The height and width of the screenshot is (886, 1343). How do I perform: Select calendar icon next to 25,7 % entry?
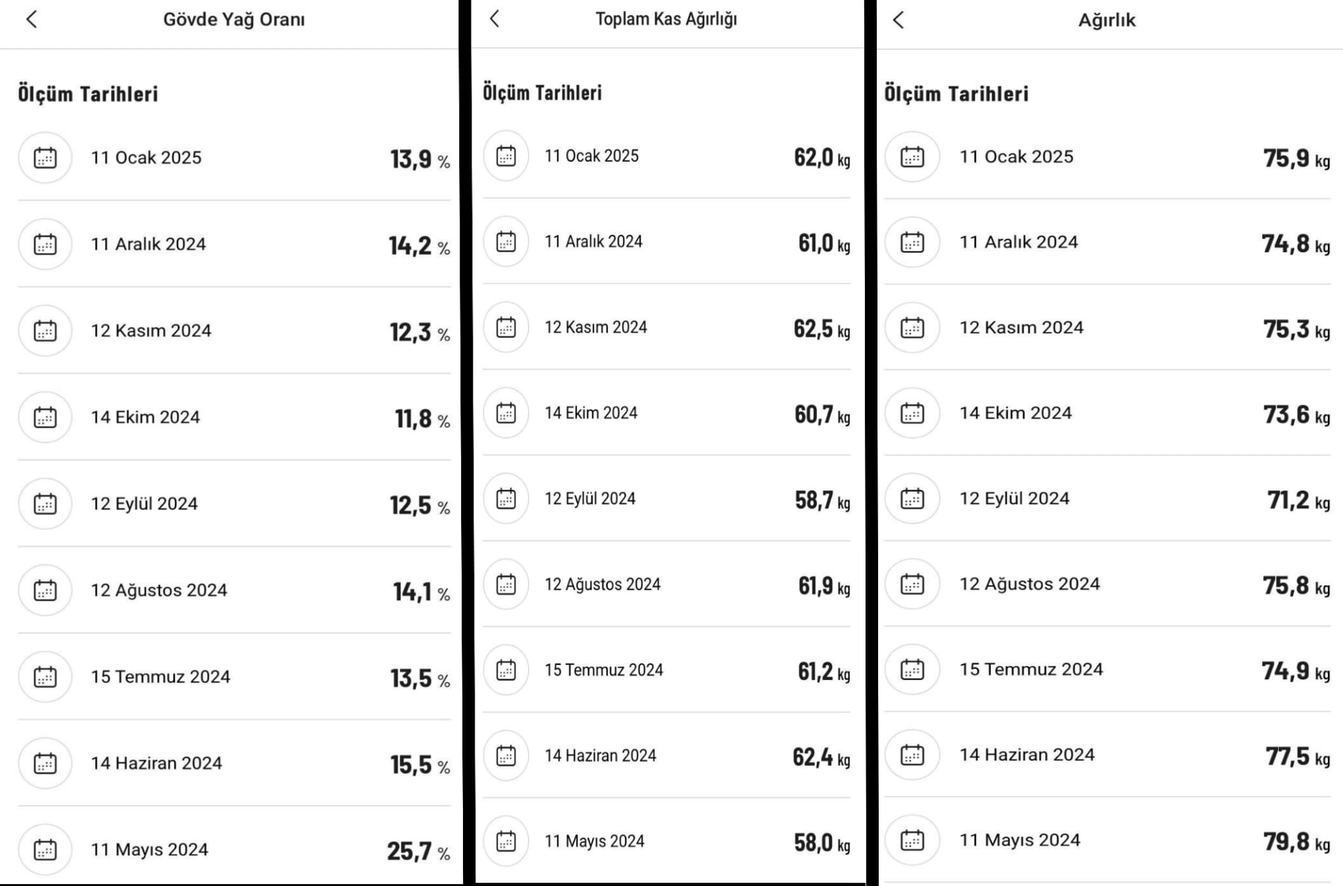[45, 850]
